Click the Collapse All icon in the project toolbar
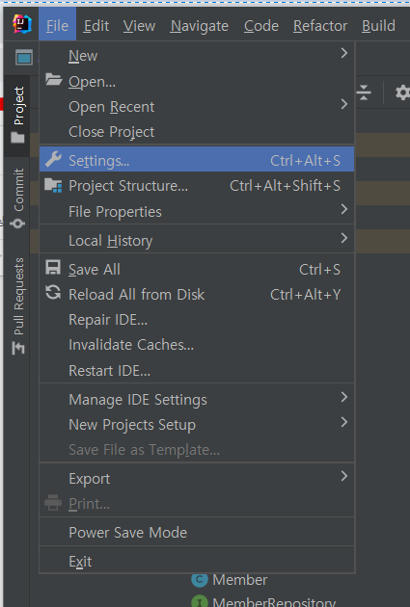Screen dimensions: 410x607 click(x=364, y=92)
